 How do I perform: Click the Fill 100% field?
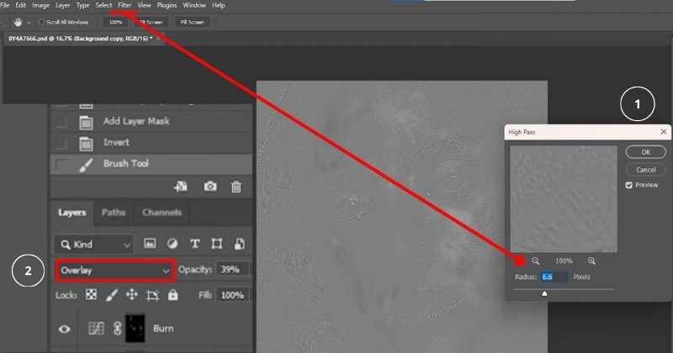(x=232, y=295)
